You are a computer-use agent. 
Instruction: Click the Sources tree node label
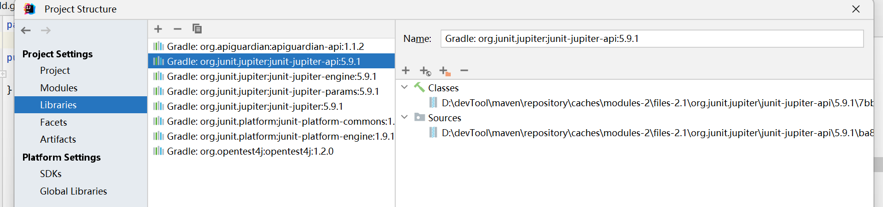[445, 118]
